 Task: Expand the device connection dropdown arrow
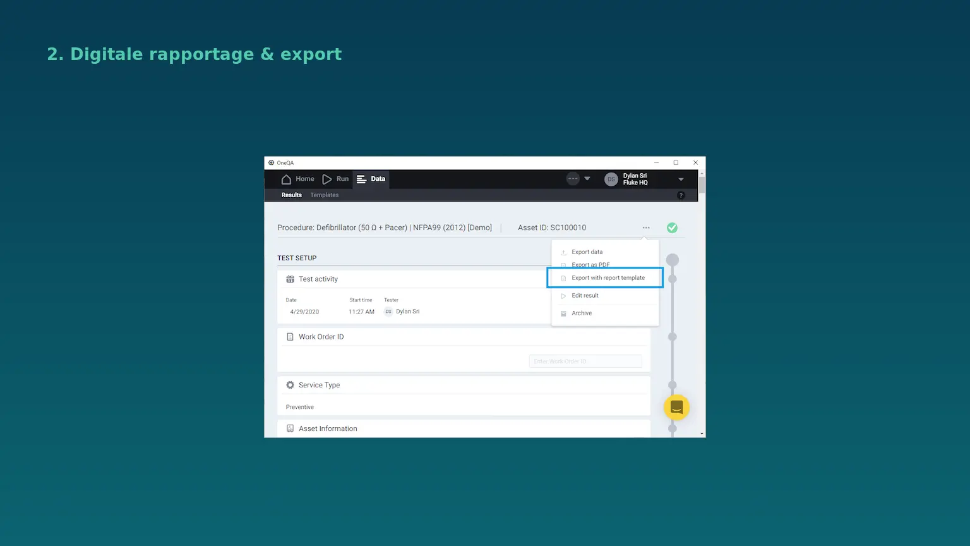point(587,179)
